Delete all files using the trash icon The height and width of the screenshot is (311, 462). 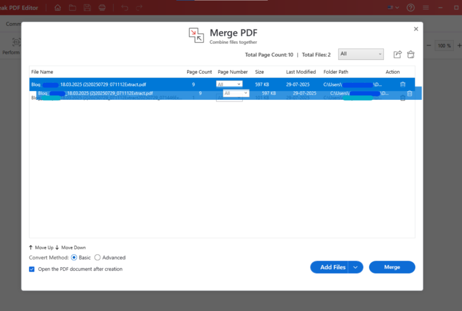tap(411, 54)
